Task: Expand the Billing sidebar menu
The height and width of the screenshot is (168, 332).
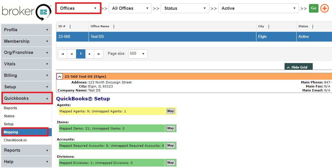Action: tap(26, 75)
